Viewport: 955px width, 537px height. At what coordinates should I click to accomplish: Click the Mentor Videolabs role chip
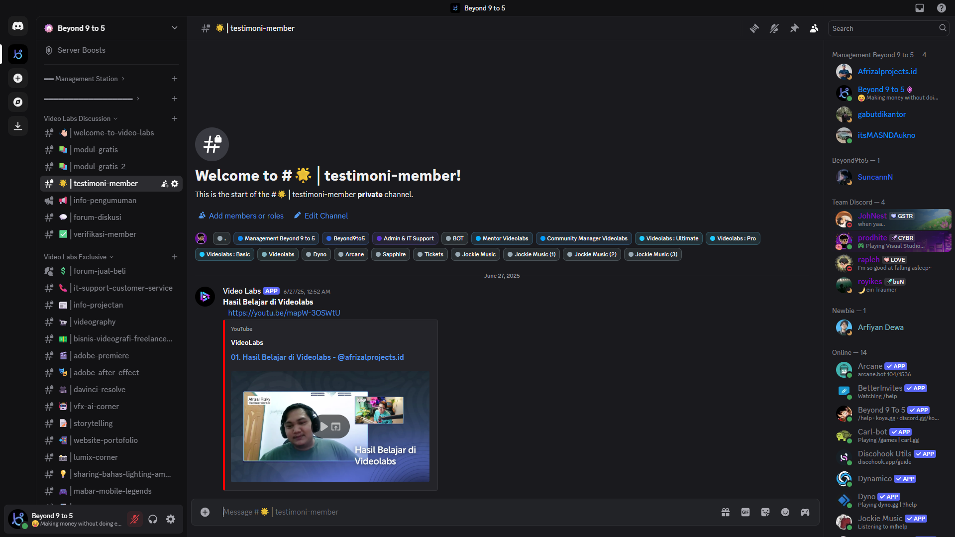(502, 238)
